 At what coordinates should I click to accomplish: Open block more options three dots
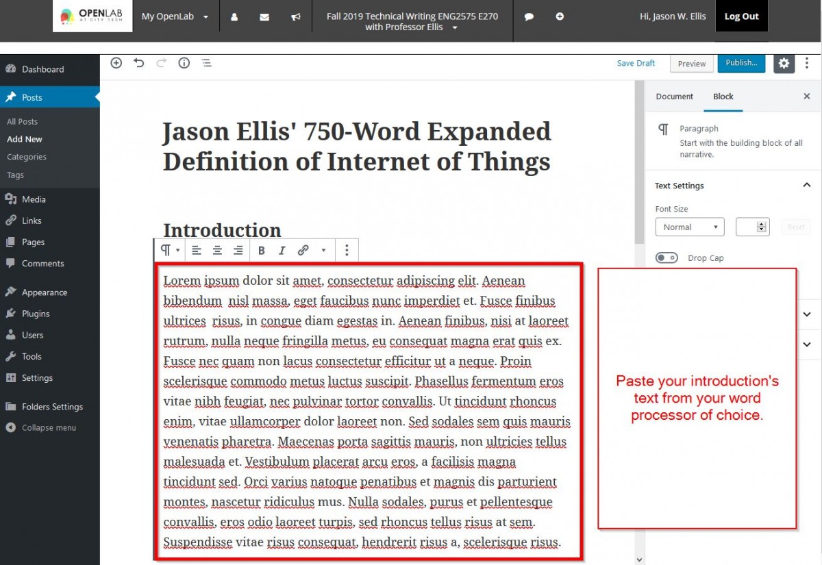[347, 251]
